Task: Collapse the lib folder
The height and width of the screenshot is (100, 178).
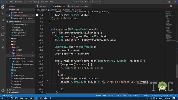Action: [x=9, y=44]
